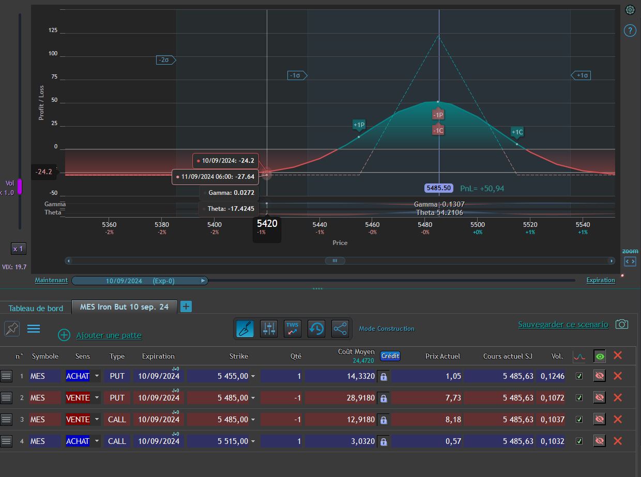Open the Sens dropdown for leg 1
The width and height of the screenshot is (641, 477).
97,376
